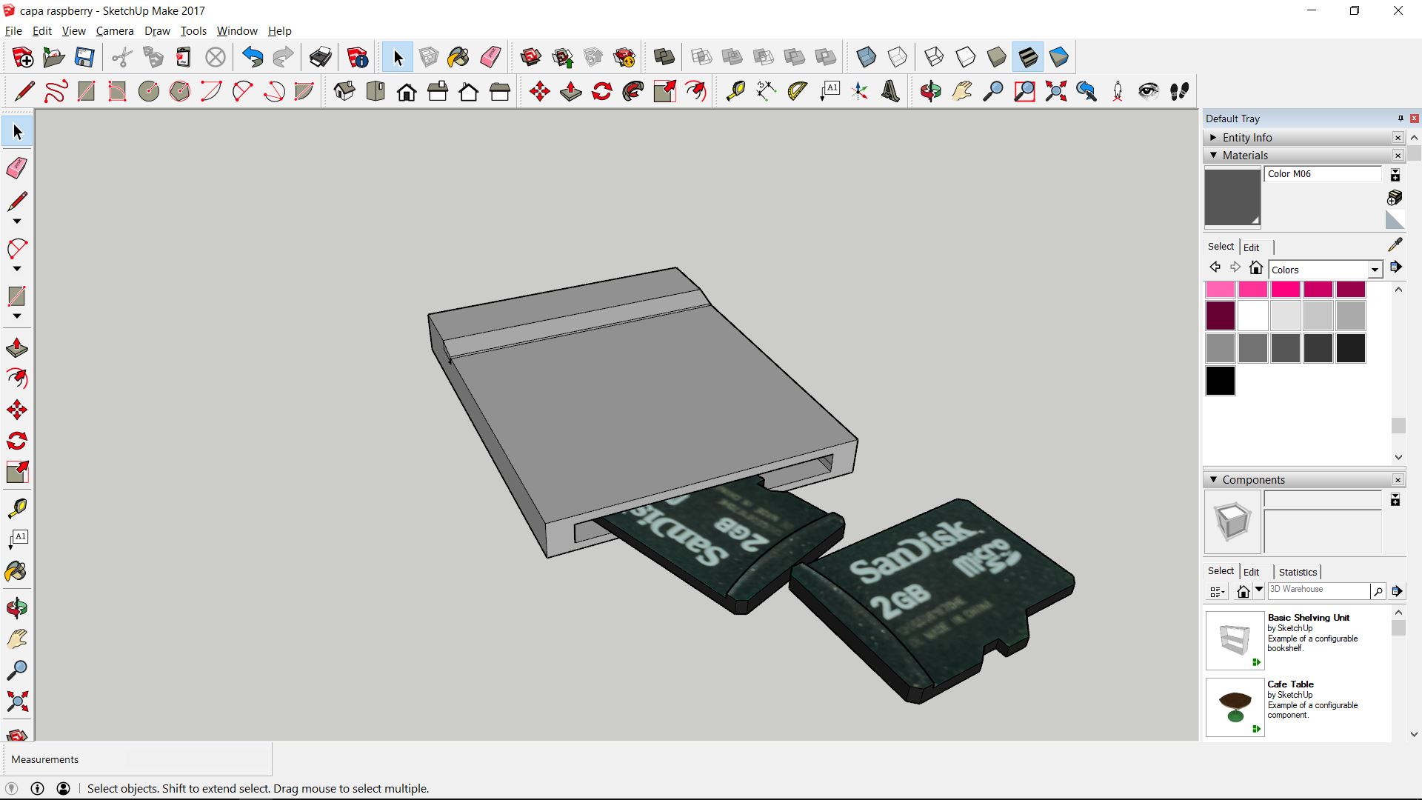The width and height of the screenshot is (1422, 800).
Task: Open the Colors collection dropdown
Action: point(1375,270)
